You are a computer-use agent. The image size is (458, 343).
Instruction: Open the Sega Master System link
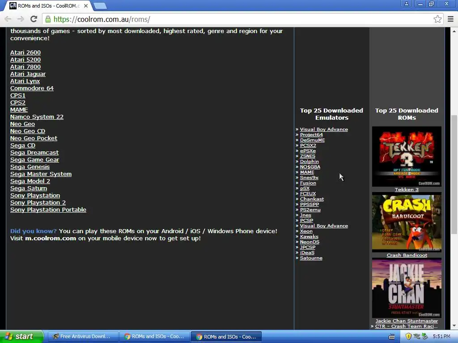[41, 174]
